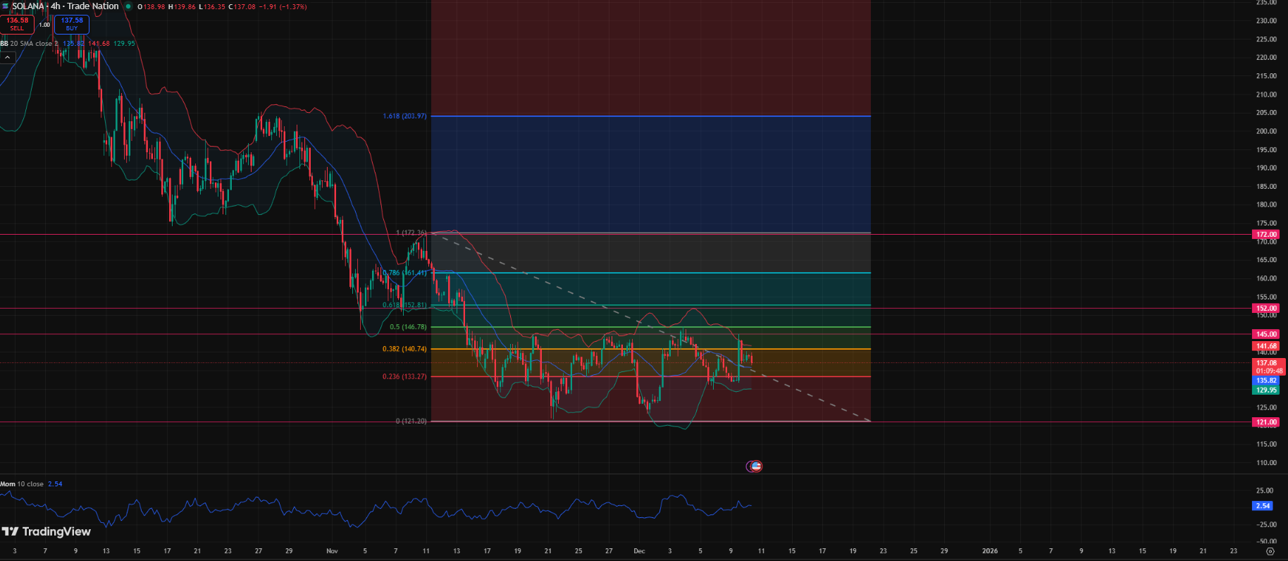The height and width of the screenshot is (561, 1288).
Task: Click the 145.00 horizontal line price label
Action: [1266, 334]
